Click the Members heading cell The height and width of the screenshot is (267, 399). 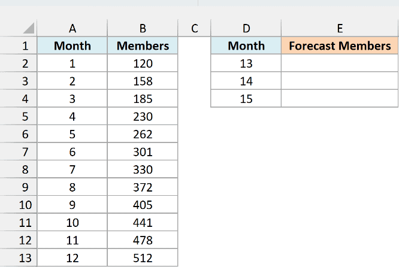pos(143,45)
